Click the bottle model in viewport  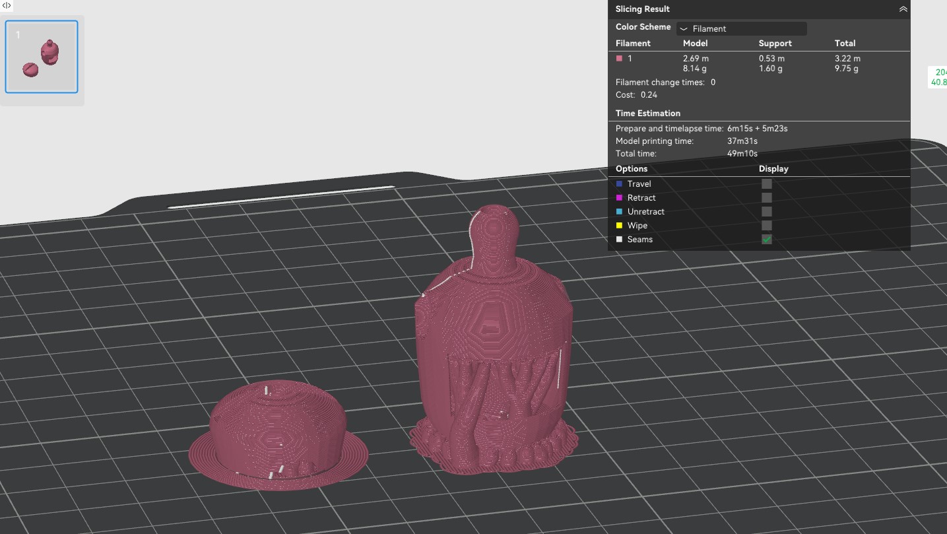(493, 340)
